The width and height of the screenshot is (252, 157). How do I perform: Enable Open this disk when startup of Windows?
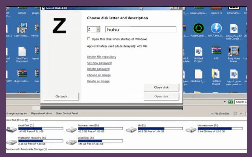pos(89,39)
